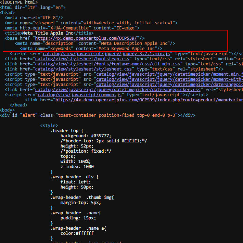Click the 'top:0;' declaration
243x243 pixels.
pyautogui.click(x=68, y=156)
